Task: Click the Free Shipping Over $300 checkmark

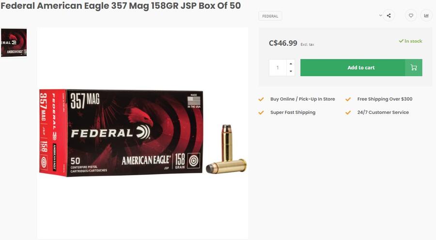Action: coord(348,99)
